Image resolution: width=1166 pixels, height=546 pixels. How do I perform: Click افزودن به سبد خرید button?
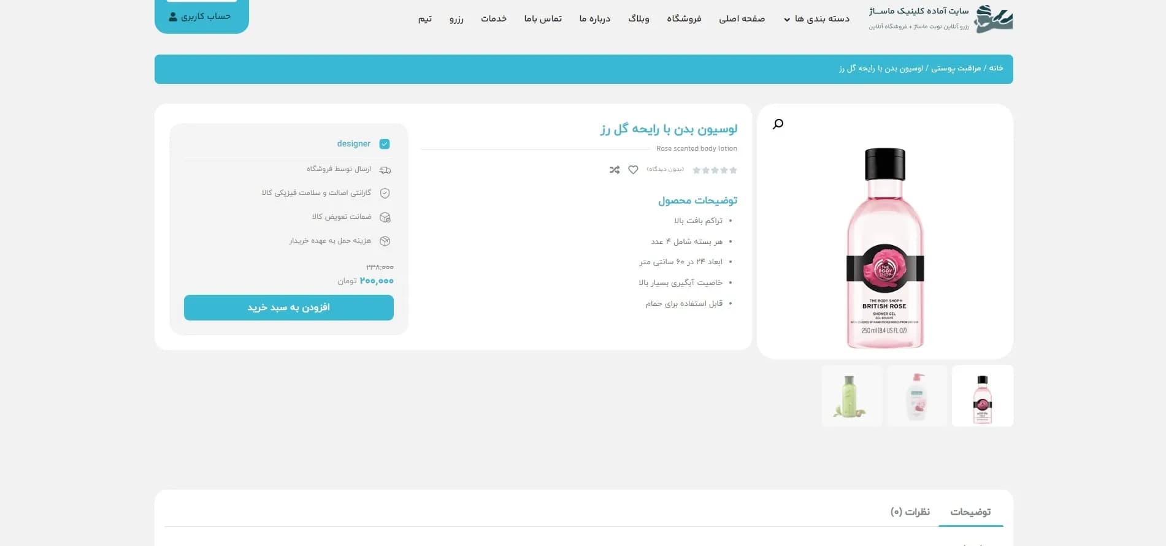(x=289, y=308)
